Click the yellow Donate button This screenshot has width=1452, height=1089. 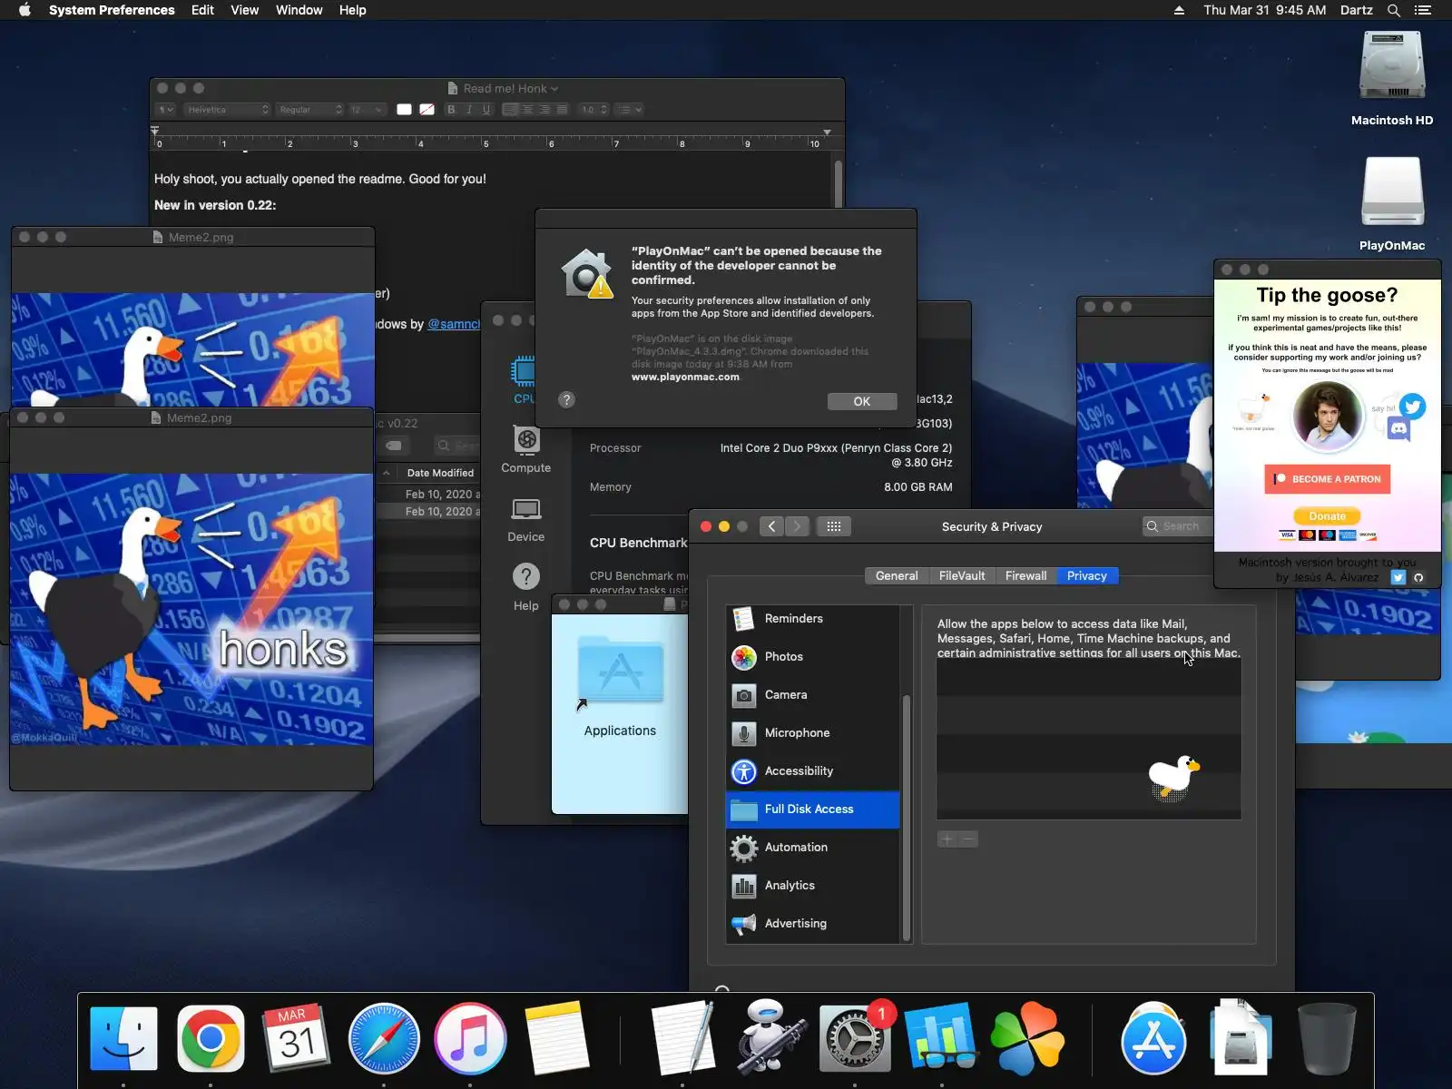[x=1328, y=516]
